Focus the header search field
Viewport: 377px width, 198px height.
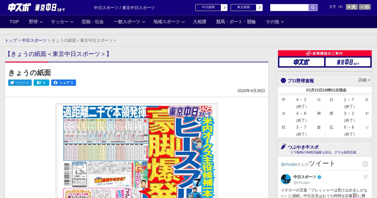(x=289, y=8)
